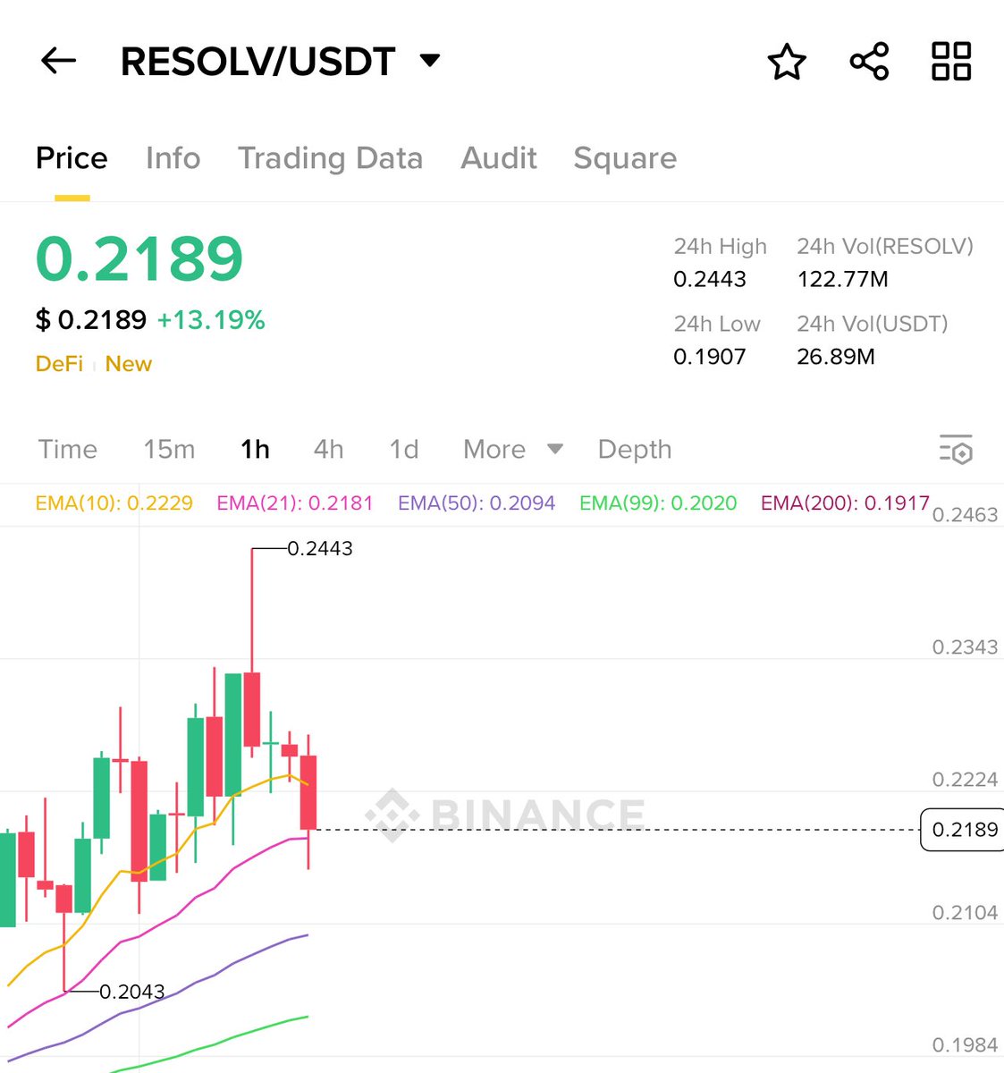
Task: Select the 1d chart interval
Action: (404, 449)
